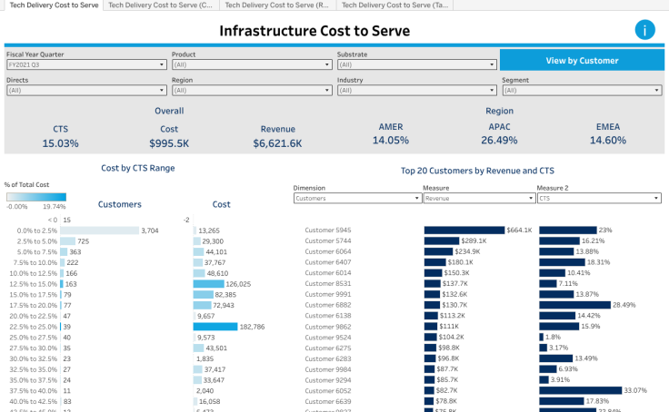Image resolution: width=669 pixels, height=412 pixels.
Task: Click the View by Customer button
Action: [x=582, y=61]
